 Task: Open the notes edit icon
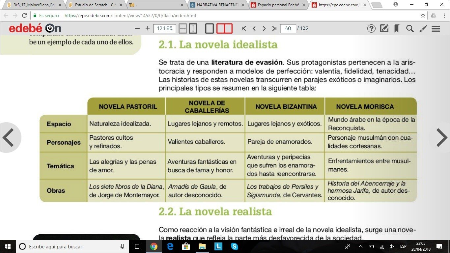pos(384,29)
